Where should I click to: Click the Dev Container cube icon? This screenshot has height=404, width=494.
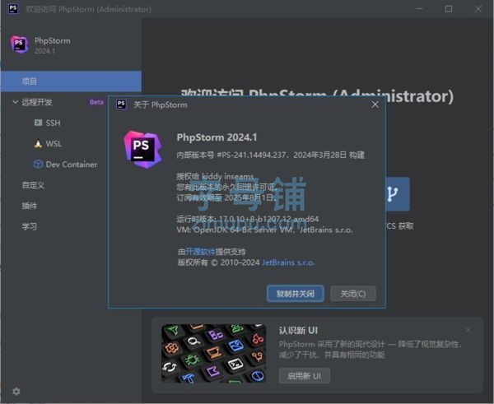click(38, 164)
